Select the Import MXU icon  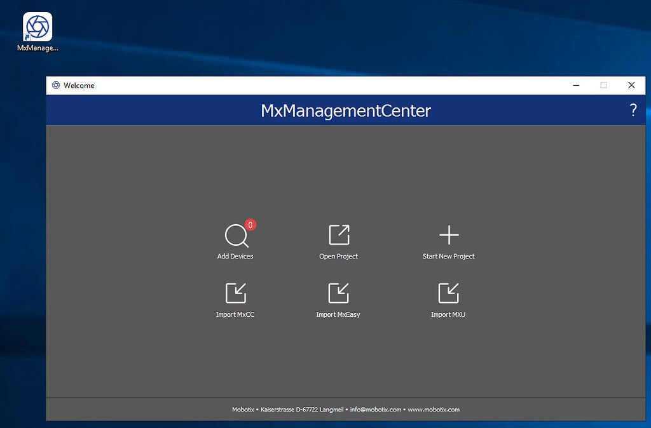(x=448, y=293)
